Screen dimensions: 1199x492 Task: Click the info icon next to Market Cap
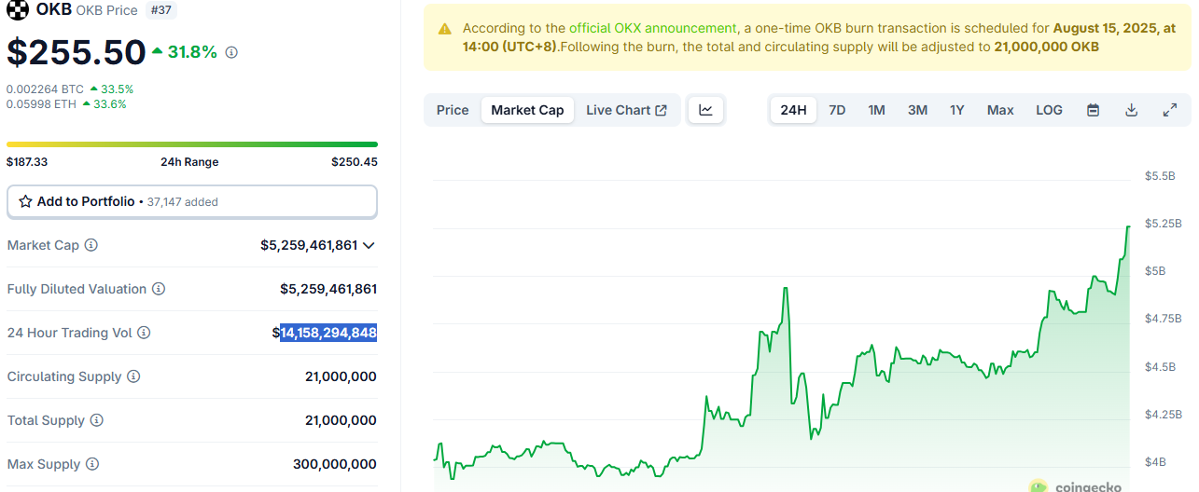(x=91, y=245)
